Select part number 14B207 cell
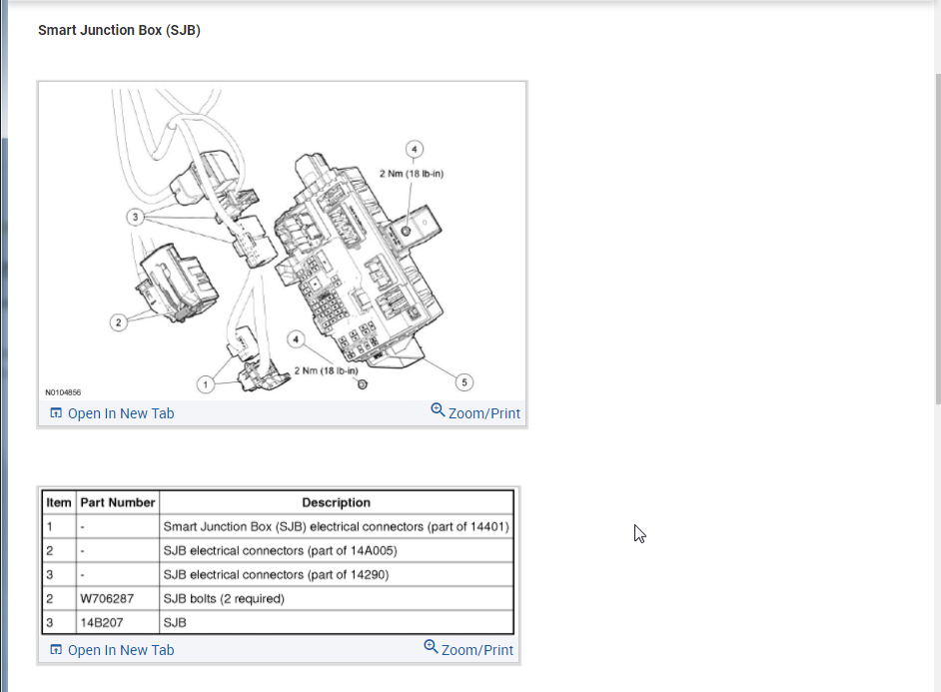 click(x=118, y=622)
